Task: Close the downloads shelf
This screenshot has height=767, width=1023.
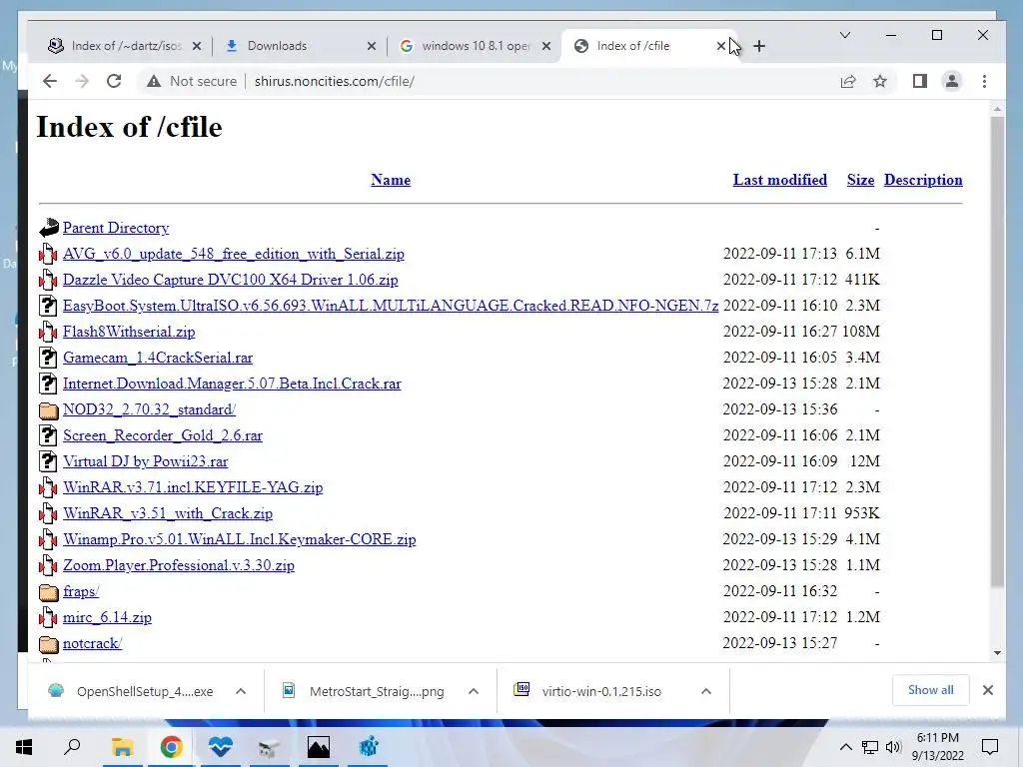Action: point(988,690)
